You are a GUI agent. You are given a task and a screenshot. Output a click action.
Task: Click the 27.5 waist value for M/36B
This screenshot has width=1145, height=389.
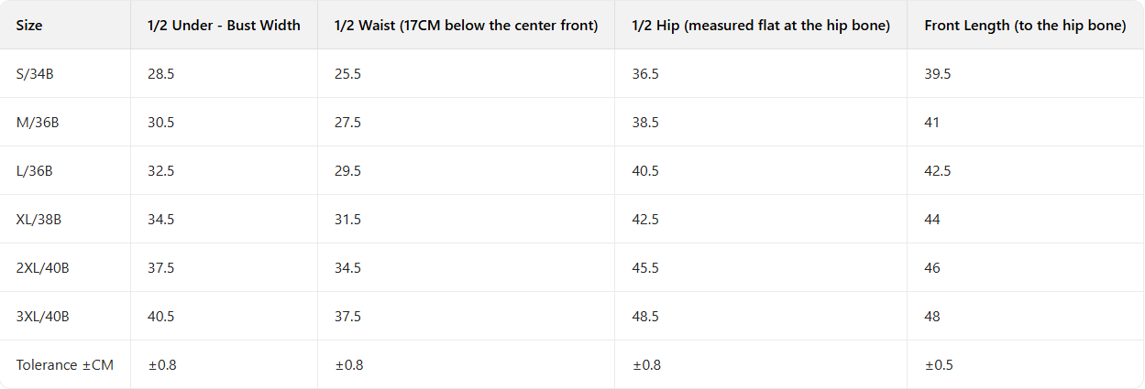click(x=347, y=123)
